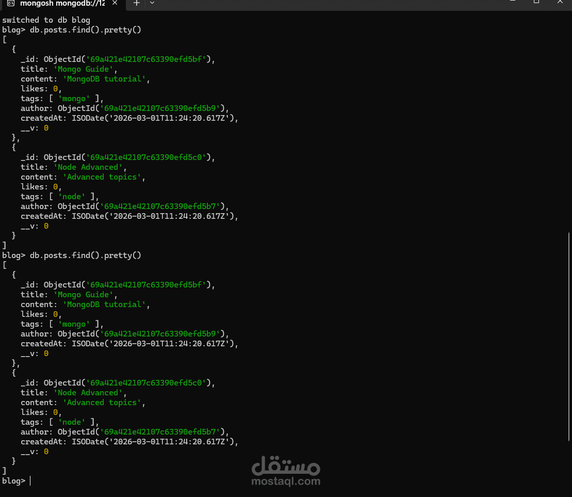
Task: Open the new tab dropdown chevron
Action: [152, 4]
